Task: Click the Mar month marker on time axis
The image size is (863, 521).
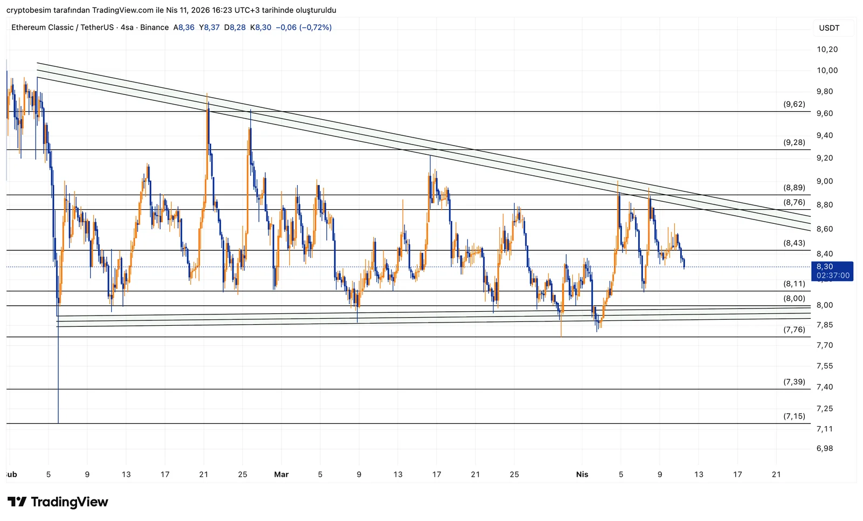Action: click(x=281, y=475)
